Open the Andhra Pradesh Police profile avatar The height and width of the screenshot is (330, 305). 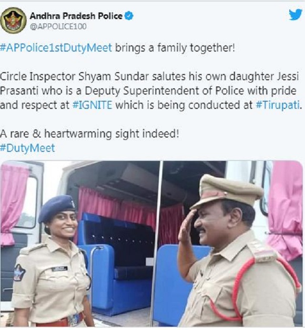(13, 20)
